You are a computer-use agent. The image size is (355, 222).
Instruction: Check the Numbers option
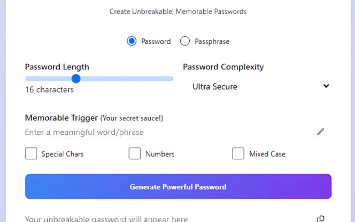tap(135, 153)
